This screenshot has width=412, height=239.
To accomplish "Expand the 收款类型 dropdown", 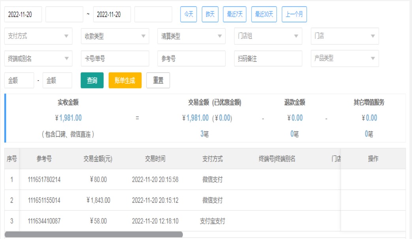I will click(x=115, y=36).
